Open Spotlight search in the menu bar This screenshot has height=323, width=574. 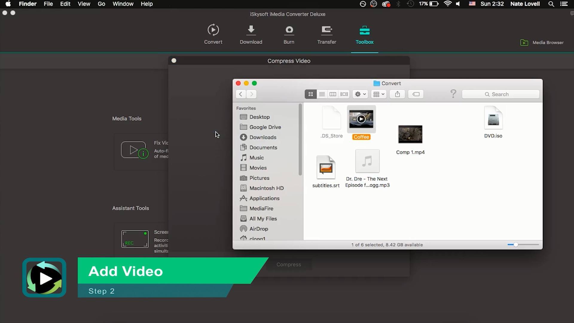click(x=551, y=4)
